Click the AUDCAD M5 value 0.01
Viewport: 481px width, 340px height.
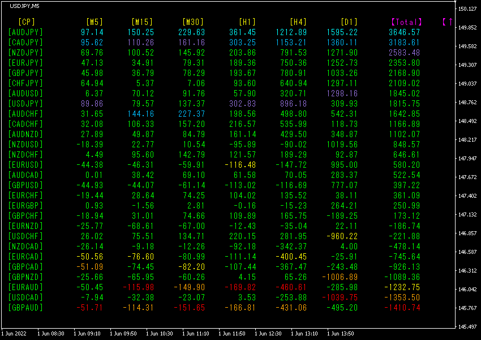(95, 175)
